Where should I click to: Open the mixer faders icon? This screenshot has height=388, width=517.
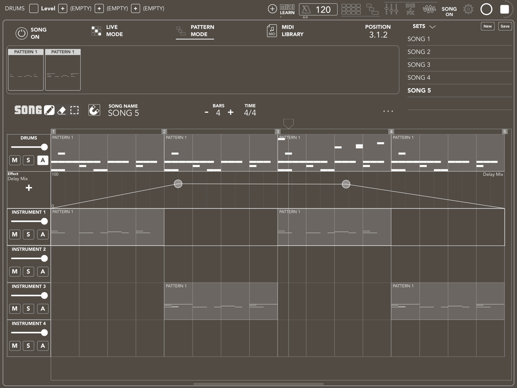tap(391, 9)
